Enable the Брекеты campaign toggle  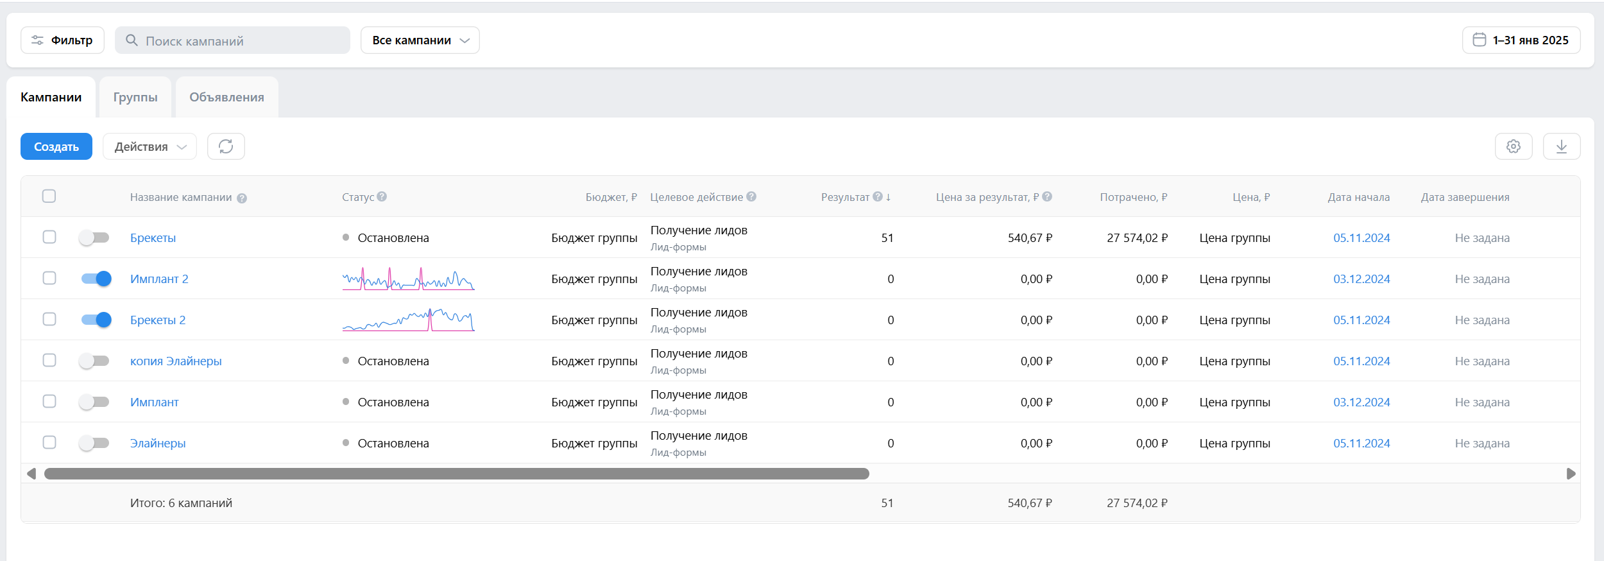[x=95, y=238]
